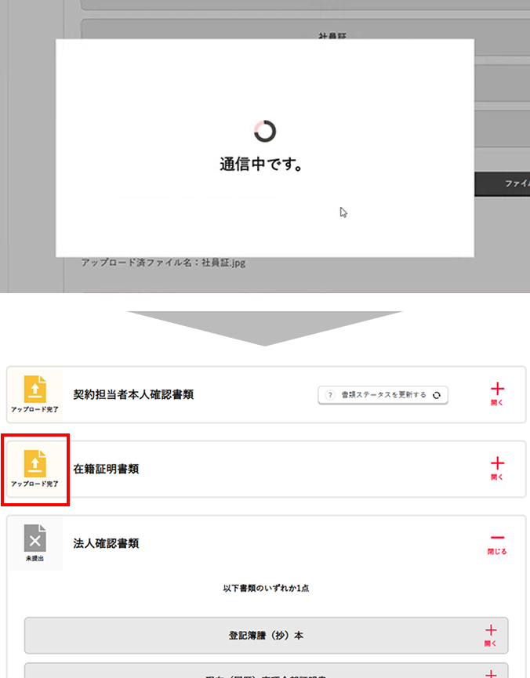Click the circular refresh arrows icon

(x=437, y=395)
